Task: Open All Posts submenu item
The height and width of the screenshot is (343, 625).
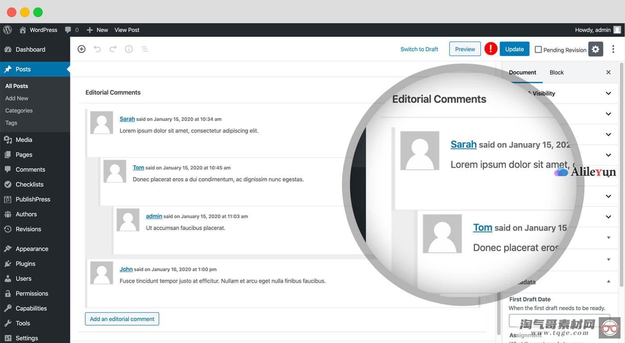Action: coord(17,86)
